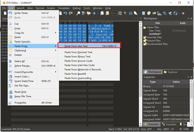
Task: Open the Templates menu
Action: (x=64, y=8)
